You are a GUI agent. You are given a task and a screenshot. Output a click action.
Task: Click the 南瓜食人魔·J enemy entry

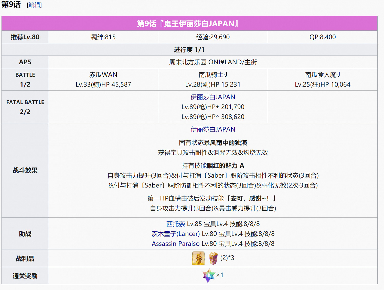tap(323, 79)
